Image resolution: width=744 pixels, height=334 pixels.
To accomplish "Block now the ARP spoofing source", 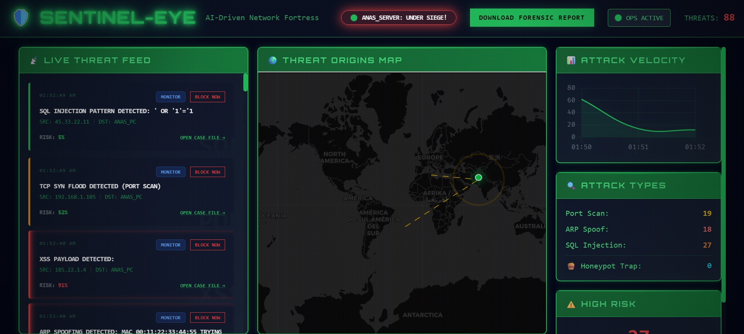I will click(x=208, y=318).
